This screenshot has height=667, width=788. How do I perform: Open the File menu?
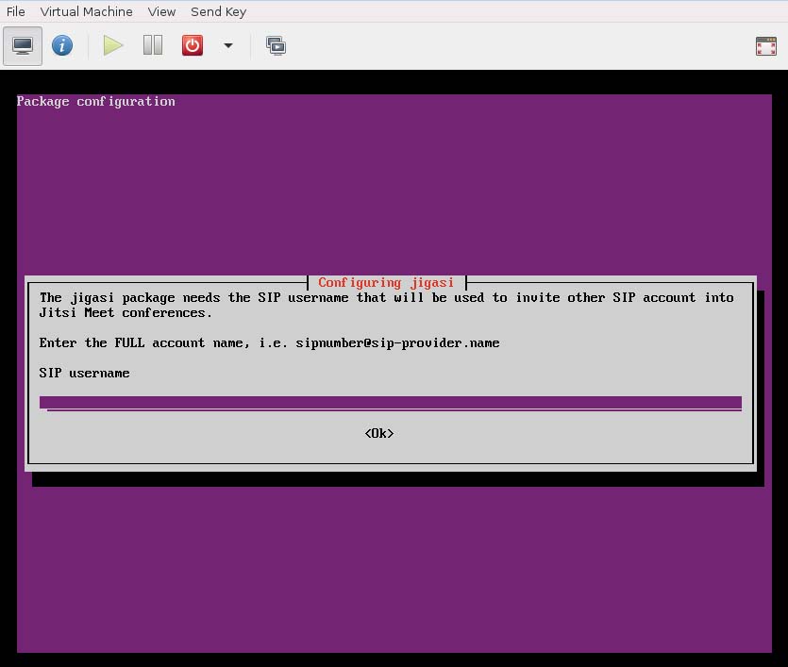(x=16, y=11)
